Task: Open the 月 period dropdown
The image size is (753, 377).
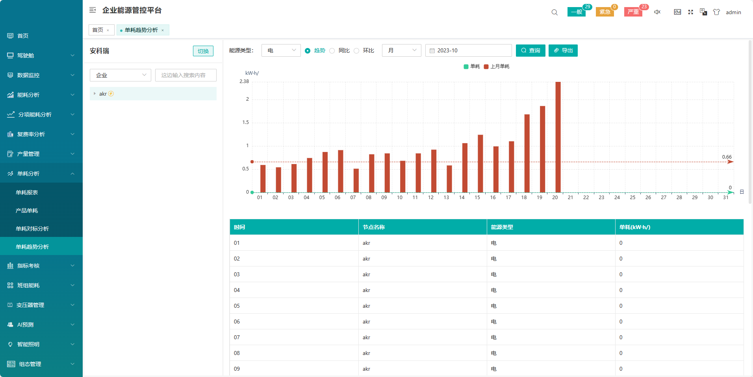Action: pos(401,50)
